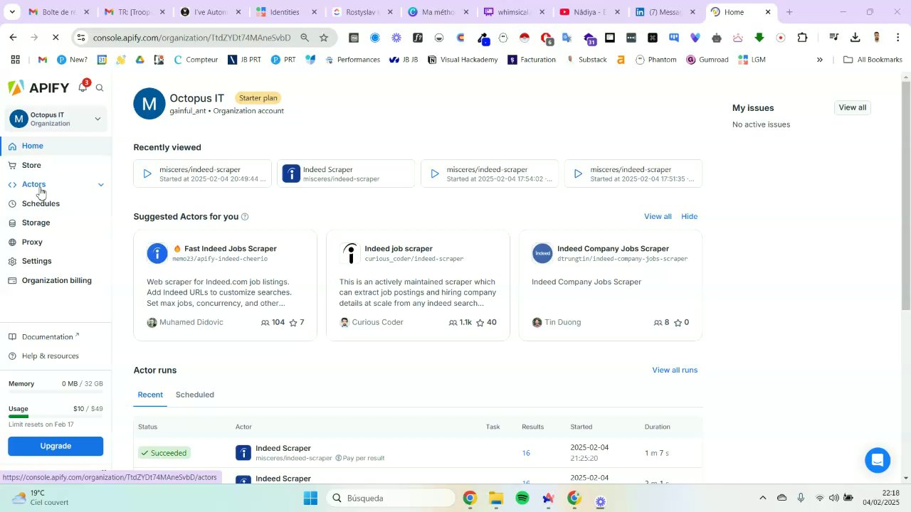Open recently viewed Indeed Scraper actor

pos(346,174)
